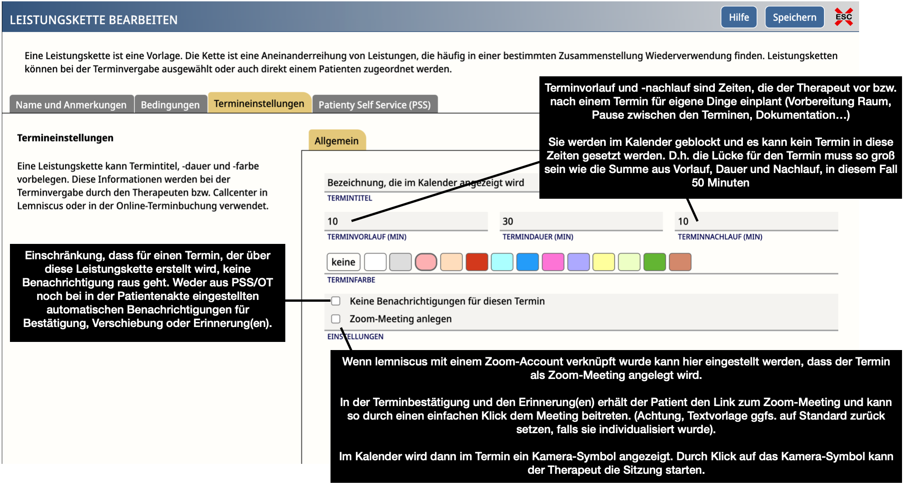This screenshot has width=907, height=486.
Task: Pick the white color swatch
Action: [375, 262]
